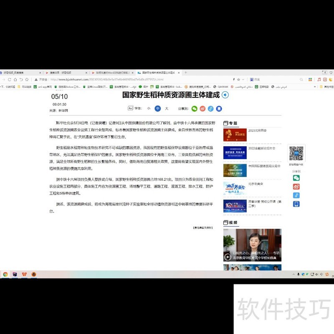Image resolution: width=334 pixels, height=334 pixels.
Task: Go to the browser home page icon
Action: 15,79
